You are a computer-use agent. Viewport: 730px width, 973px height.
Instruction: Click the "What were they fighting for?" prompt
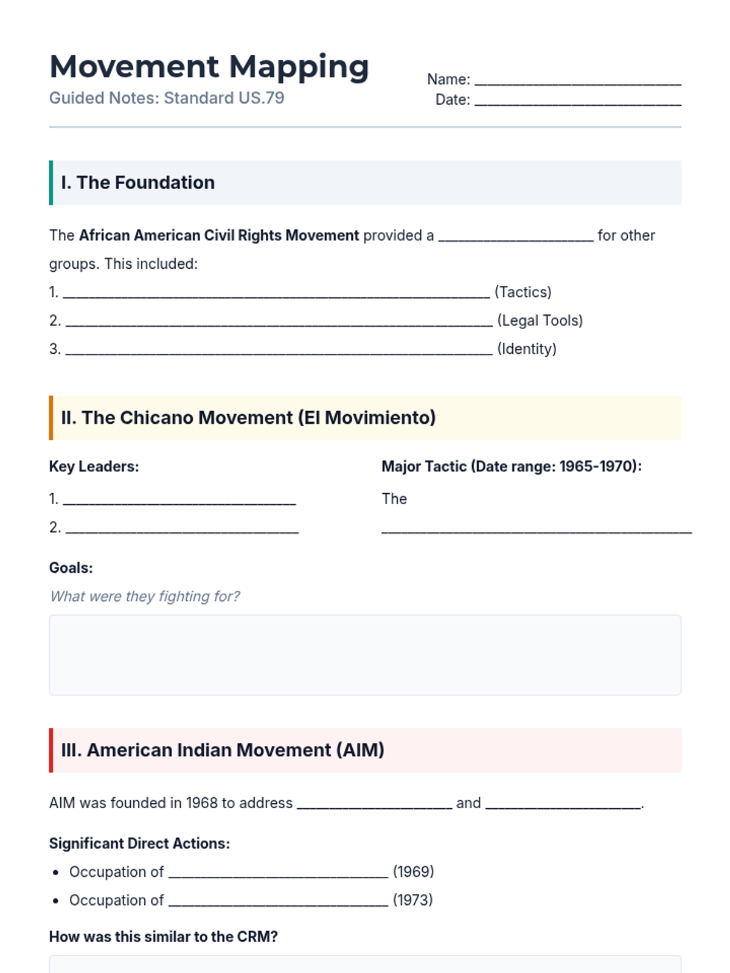coord(145,597)
